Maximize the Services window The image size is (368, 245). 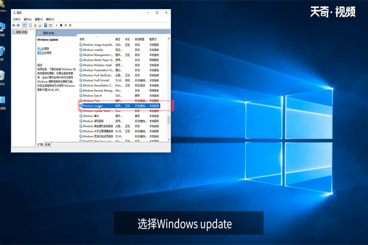point(157,13)
